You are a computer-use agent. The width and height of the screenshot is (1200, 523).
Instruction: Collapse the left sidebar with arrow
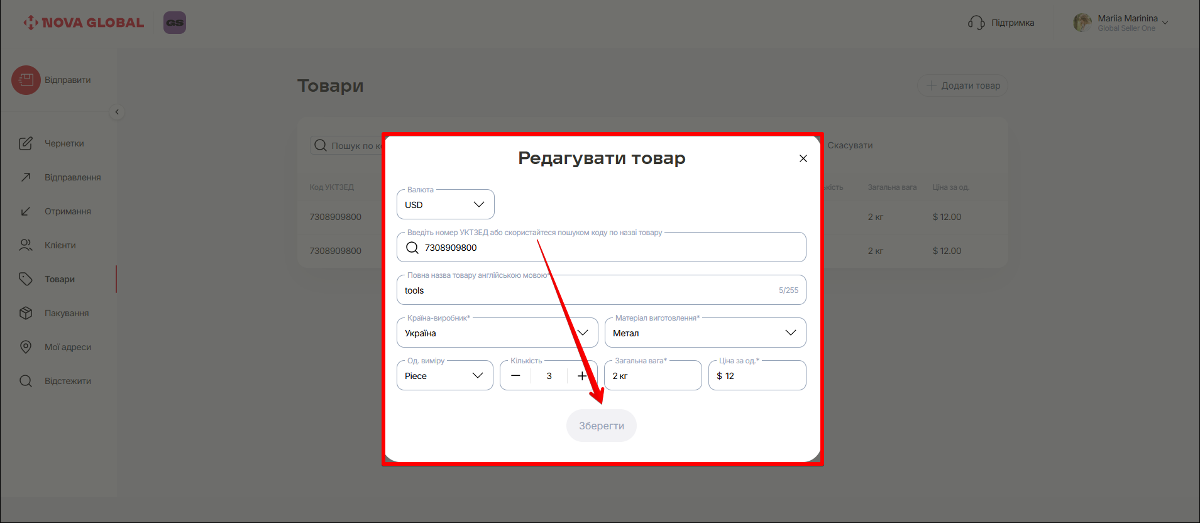click(117, 112)
